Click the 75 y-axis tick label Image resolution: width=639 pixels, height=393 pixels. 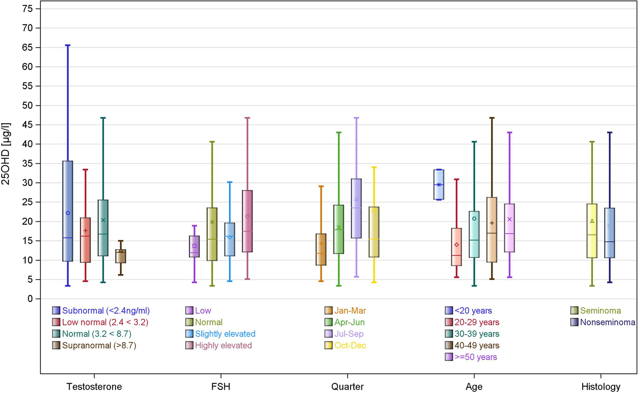click(x=28, y=9)
